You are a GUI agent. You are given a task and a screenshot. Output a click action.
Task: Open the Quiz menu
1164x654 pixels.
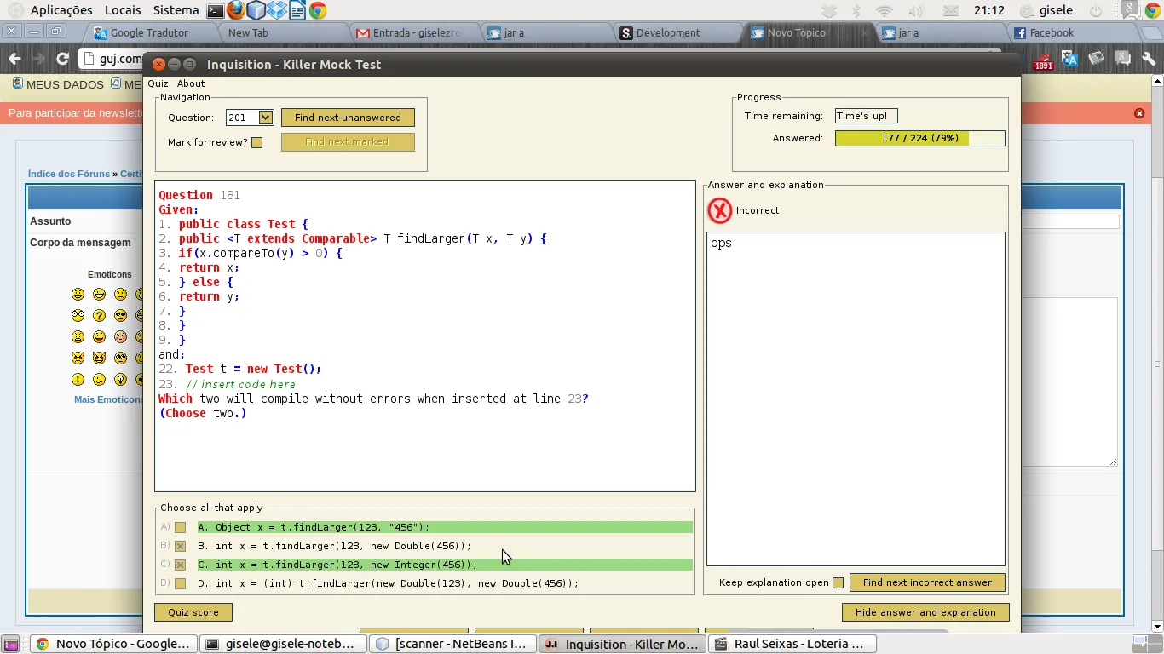158,83
